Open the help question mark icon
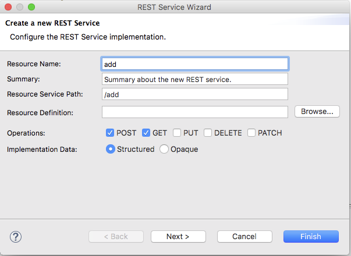Screen dimensions: 351x256 pos(16,237)
